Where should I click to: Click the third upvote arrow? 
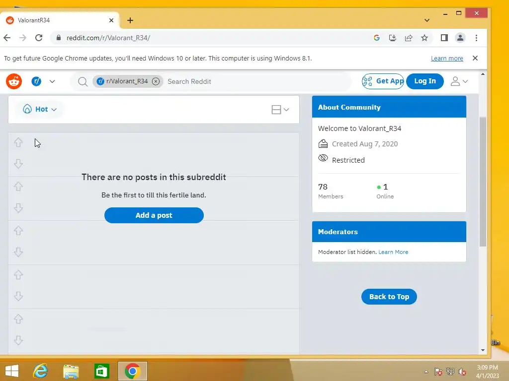(18, 231)
